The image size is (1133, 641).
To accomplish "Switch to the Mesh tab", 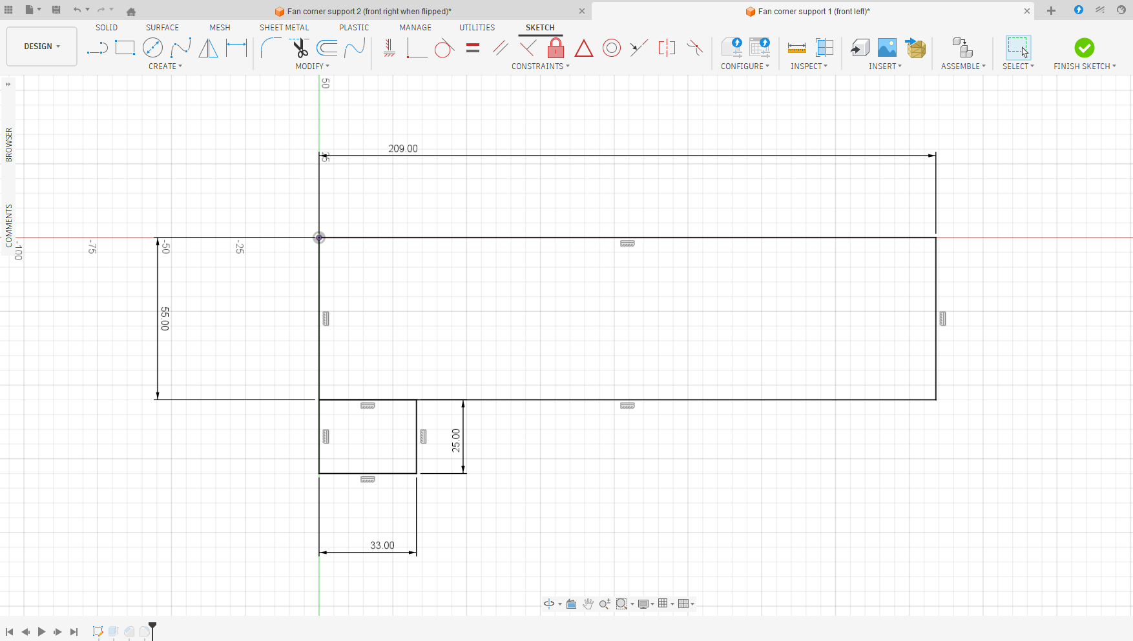I will (220, 28).
